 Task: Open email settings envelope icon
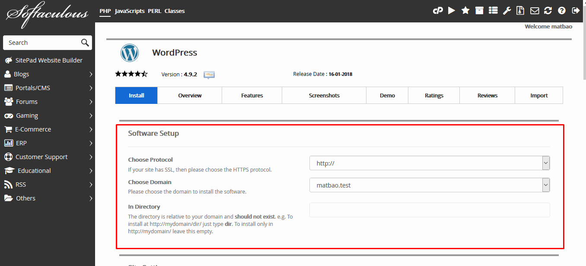535,11
